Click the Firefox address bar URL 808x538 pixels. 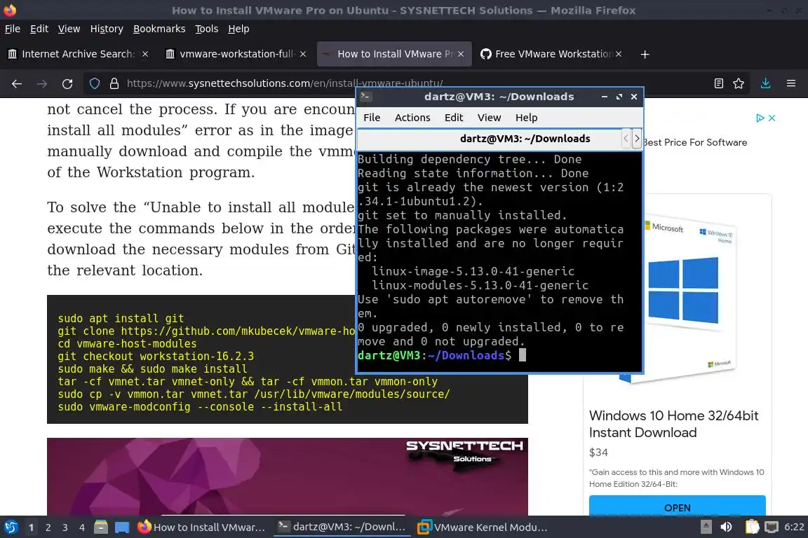pyautogui.click(x=285, y=83)
